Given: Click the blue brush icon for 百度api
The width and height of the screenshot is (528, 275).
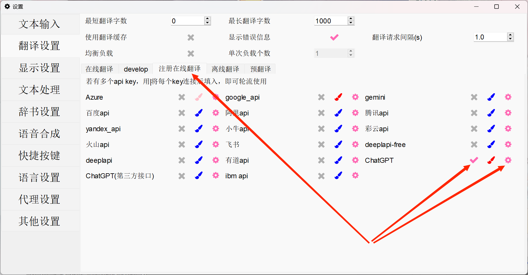Looking at the screenshot, I should (x=199, y=113).
